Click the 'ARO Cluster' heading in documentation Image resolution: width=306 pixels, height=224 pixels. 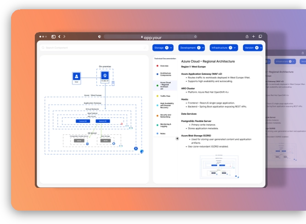click(188, 88)
